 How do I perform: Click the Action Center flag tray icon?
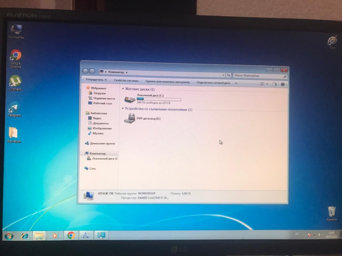309,235
